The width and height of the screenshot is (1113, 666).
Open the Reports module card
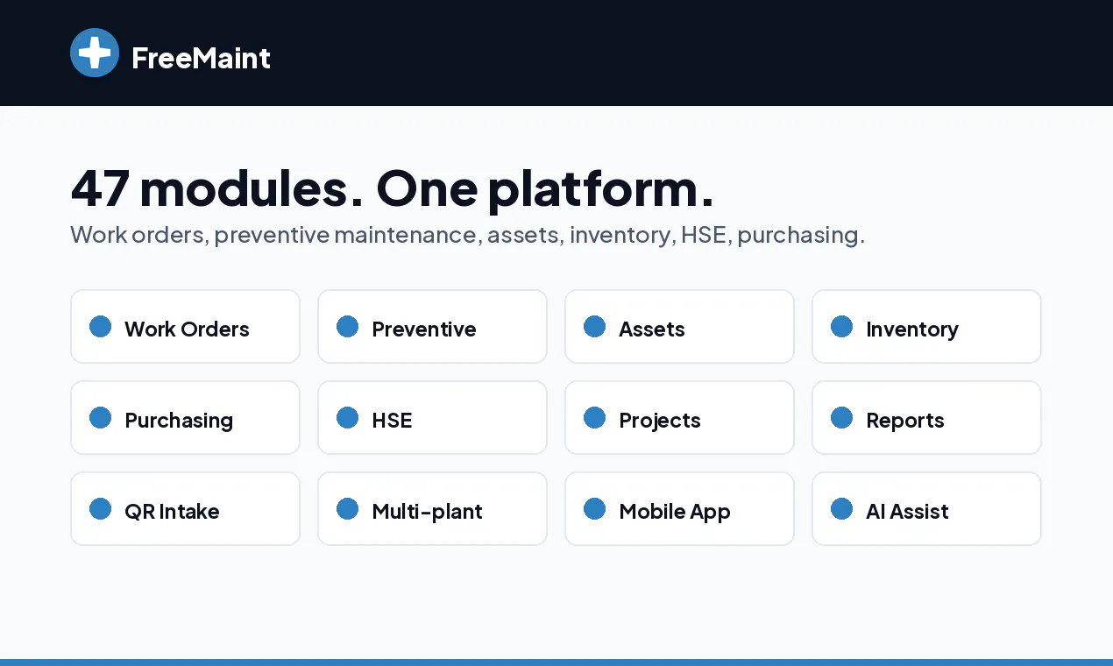coord(927,418)
